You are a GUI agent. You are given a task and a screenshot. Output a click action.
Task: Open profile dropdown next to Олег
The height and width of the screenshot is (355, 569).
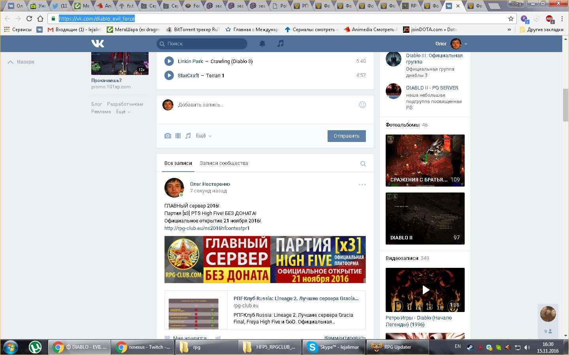(466, 44)
